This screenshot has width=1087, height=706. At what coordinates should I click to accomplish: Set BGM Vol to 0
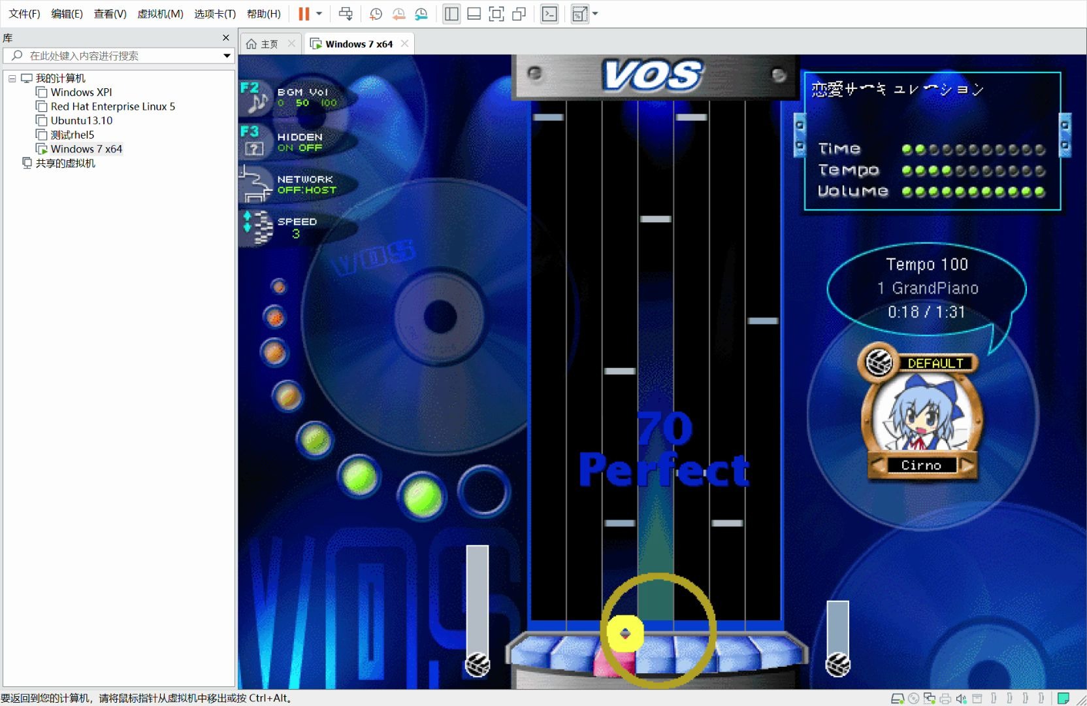point(281,103)
